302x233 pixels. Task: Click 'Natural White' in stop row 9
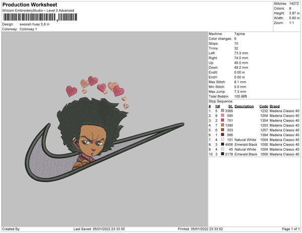pyautogui.click(x=245, y=149)
